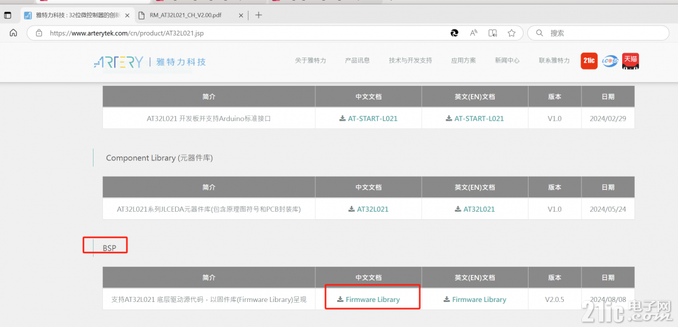Download Chinese AT-START-L021 document
Image resolution: width=678 pixels, height=327 pixels.
pyautogui.click(x=369, y=118)
